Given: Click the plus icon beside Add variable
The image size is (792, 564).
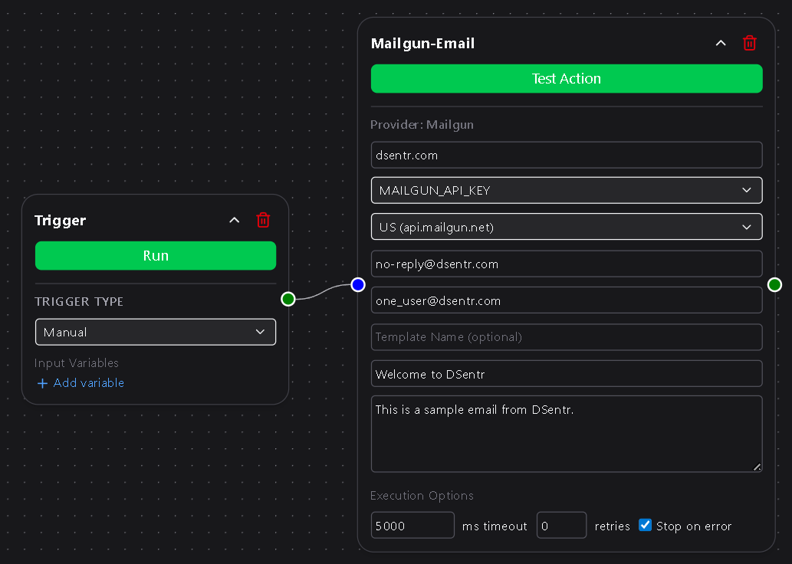Looking at the screenshot, I should coord(42,384).
